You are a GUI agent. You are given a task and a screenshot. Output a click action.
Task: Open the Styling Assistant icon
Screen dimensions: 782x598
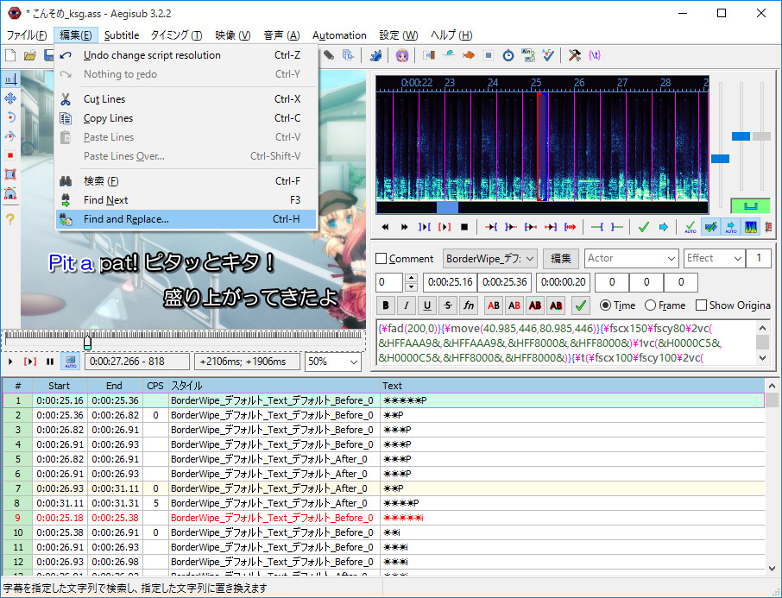point(449,55)
